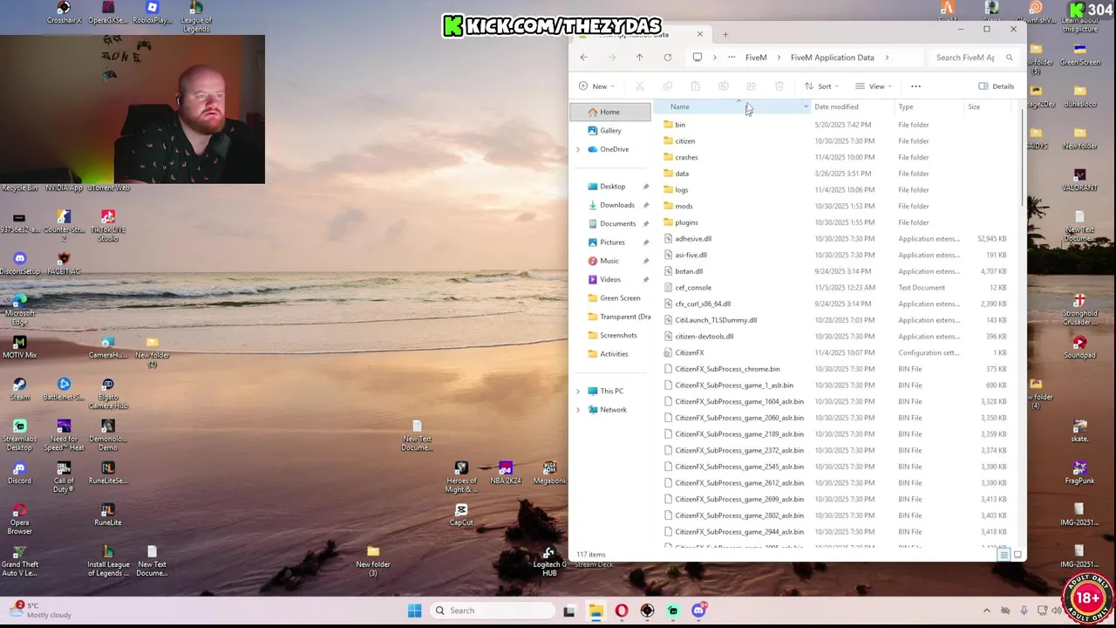Open the New item dropdown
This screenshot has height=628, width=1116.
596,86
